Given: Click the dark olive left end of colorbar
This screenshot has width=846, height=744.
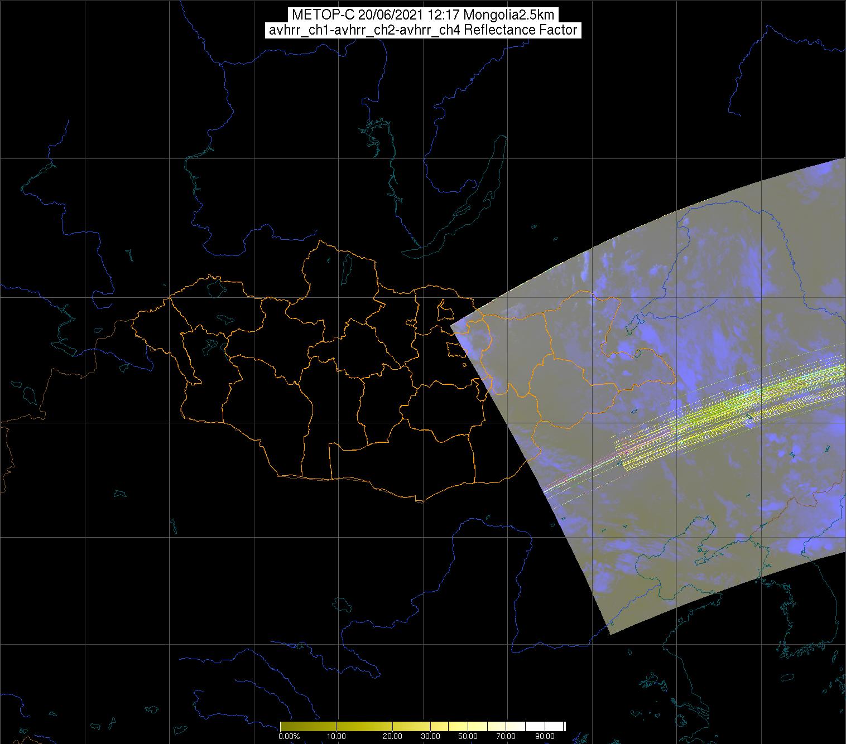Looking at the screenshot, I should (283, 726).
